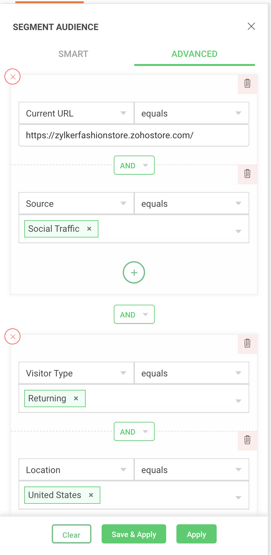The width and height of the screenshot is (271, 555).
Task: Delete the Current URL condition with trash icon
Action: 247,84
